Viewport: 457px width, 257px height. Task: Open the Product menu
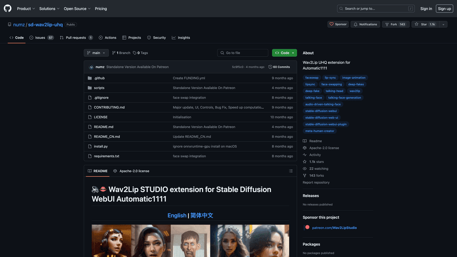pyautogui.click(x=26, y=9)
